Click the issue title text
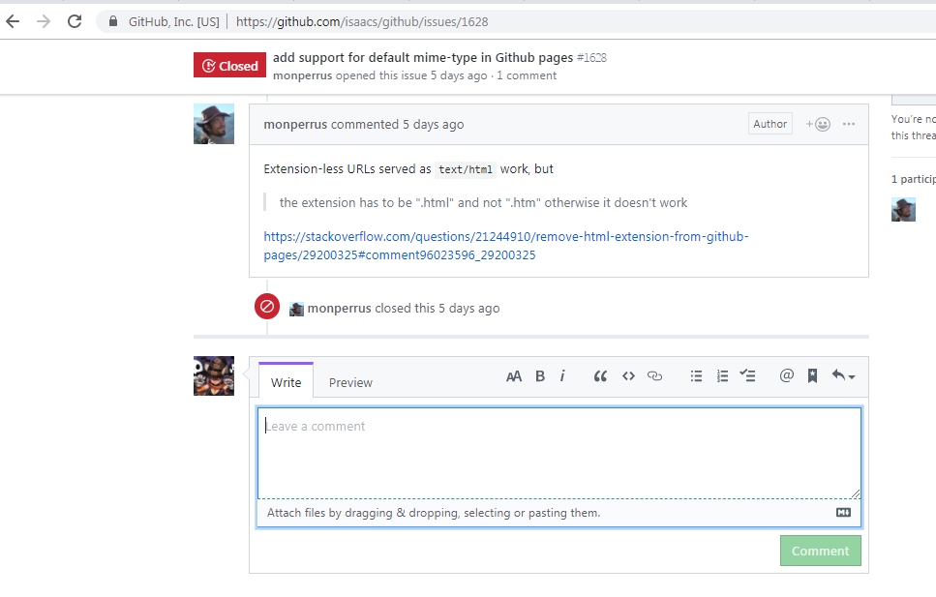Viewport: 936px width, 597px height. 423,58
